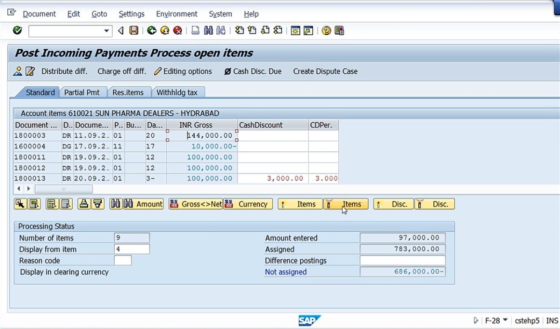Click the Amount search button
This screenshot has height=329, width=560.
pyautogui.click(x=143, y=204)
